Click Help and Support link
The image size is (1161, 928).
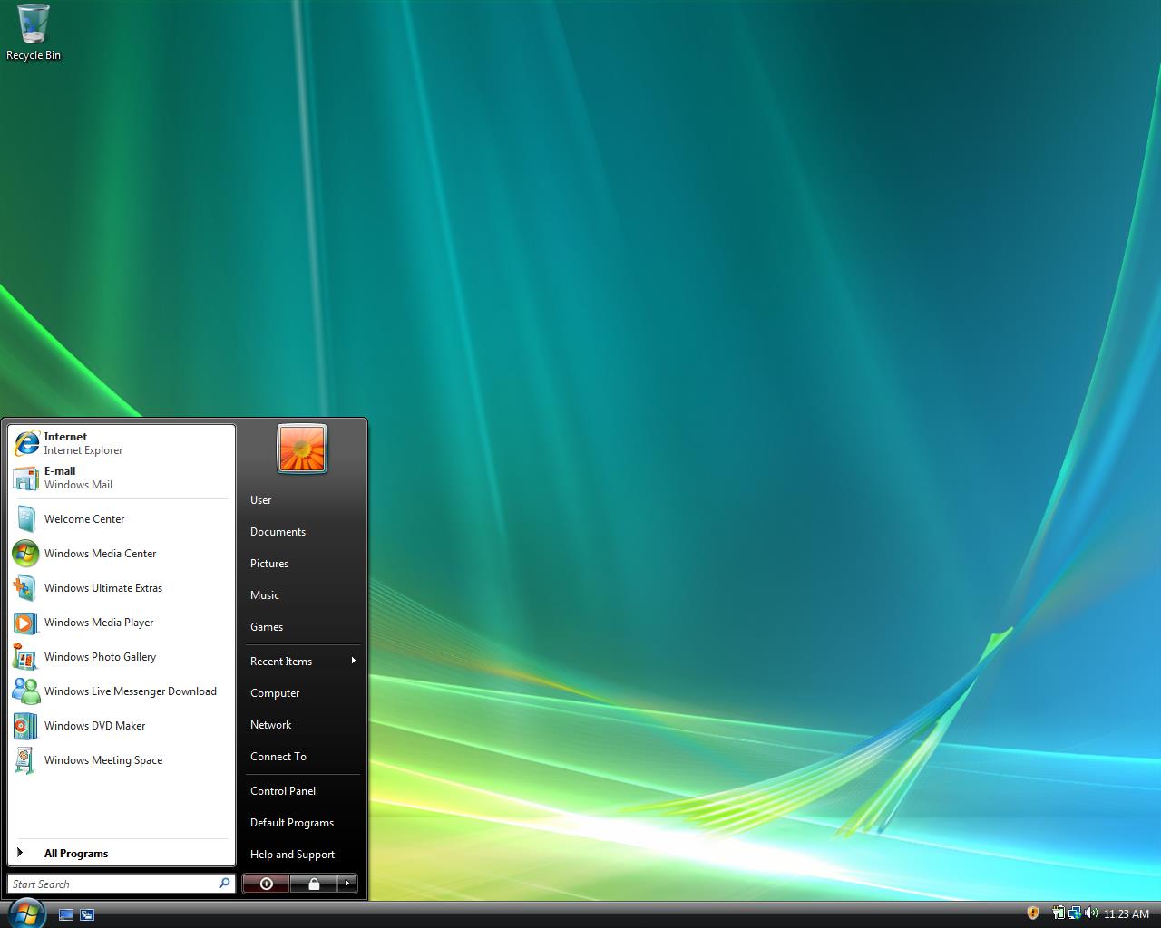tap(292, 855)
